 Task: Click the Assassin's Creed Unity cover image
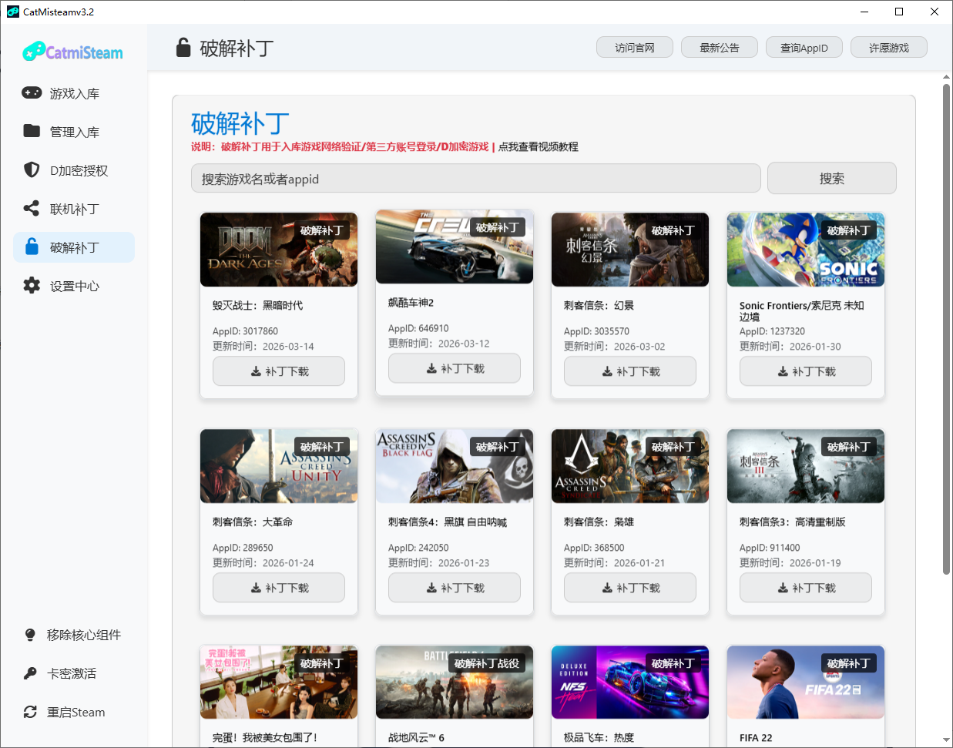279,466
